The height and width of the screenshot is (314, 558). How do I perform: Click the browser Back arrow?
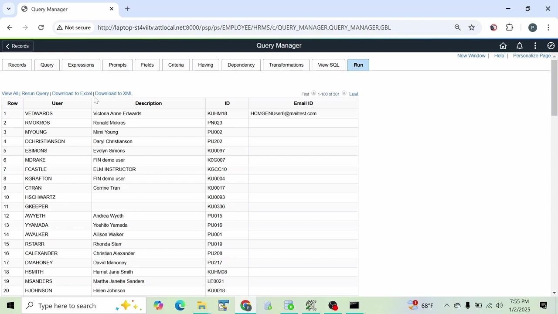coord(10,27)
